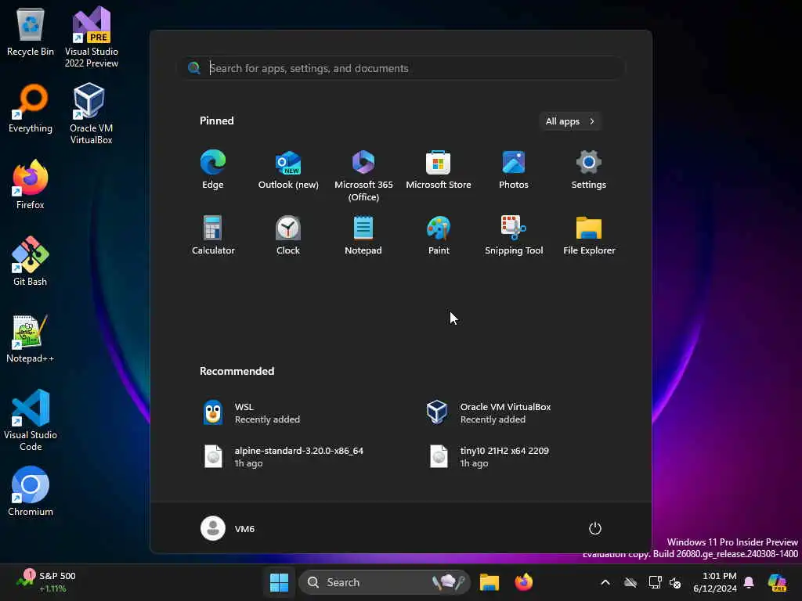This screenshot has width=802, height=601.
Task: Click the network tray icon
Action: 655,582
